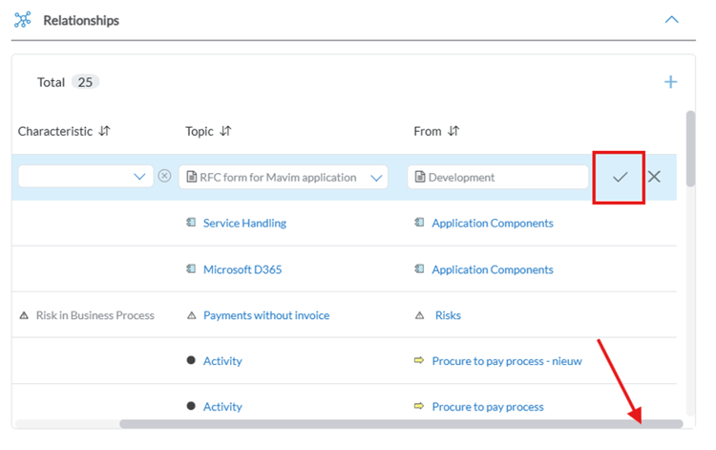Sort by From column
This screenshot has width=716, height=450.
(453, 132)
